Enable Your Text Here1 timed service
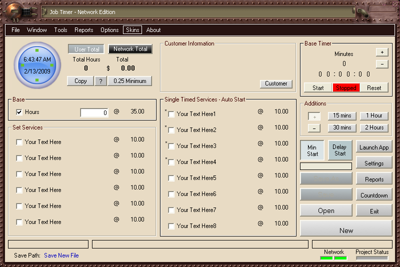 [x=171, y=114]
